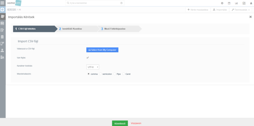The height and width of the screenshot is (126, 254).
Task: Open the lifebuoy support module in sidebar
Action: click(x=2, y=10)
